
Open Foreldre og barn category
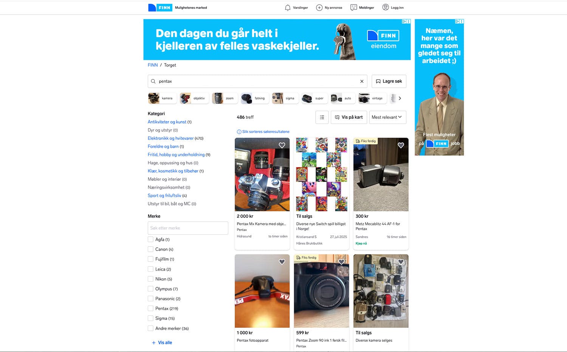click(163, 146)
